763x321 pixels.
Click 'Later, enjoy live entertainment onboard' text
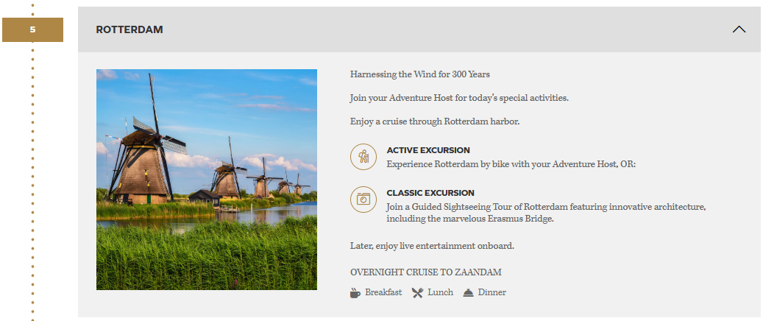(x=432, y=245)
